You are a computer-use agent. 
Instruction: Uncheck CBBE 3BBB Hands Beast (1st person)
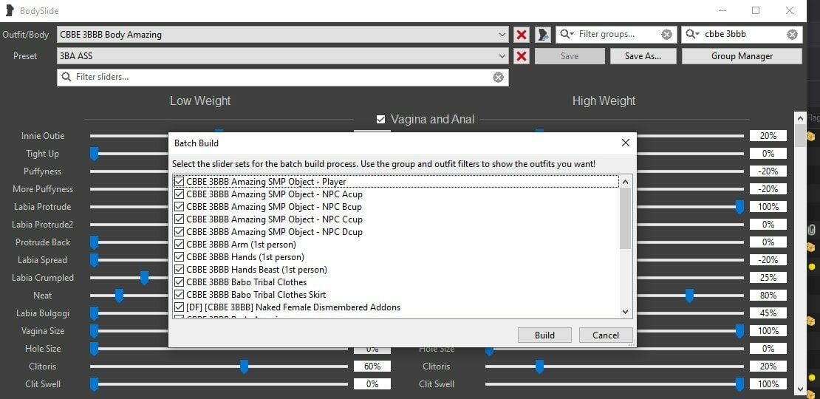pos(180,269)
